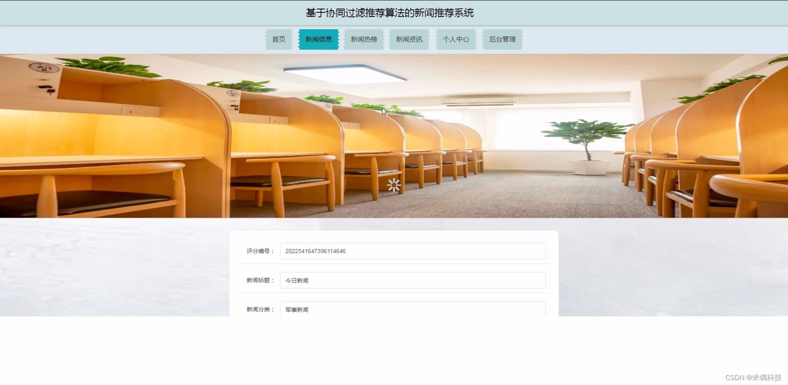Navigate to 个人中心 page
Screen dimensions: 788x385
pyautogui.click(x=456, y=39)
